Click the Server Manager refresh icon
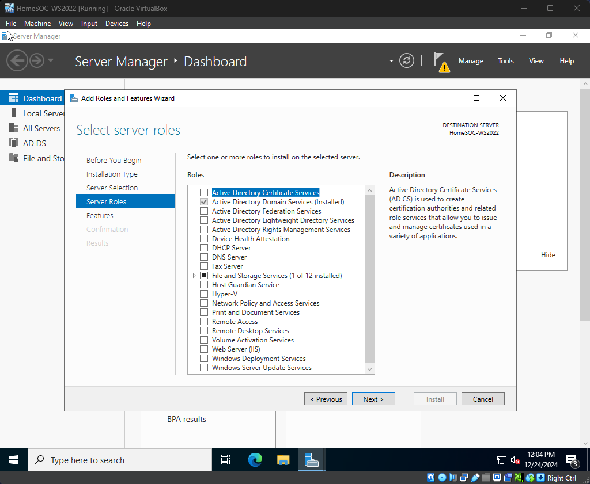 pos(407,61)
